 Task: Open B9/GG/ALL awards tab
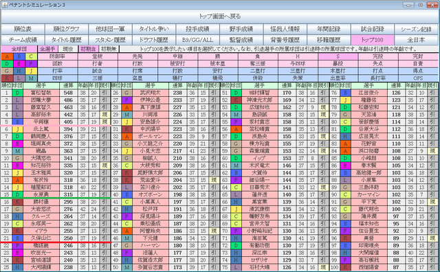point(197,40)
